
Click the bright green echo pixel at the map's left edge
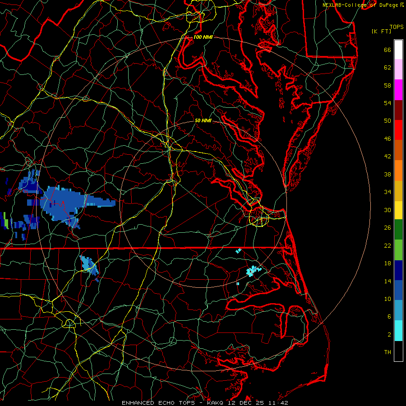click(5, 220)
